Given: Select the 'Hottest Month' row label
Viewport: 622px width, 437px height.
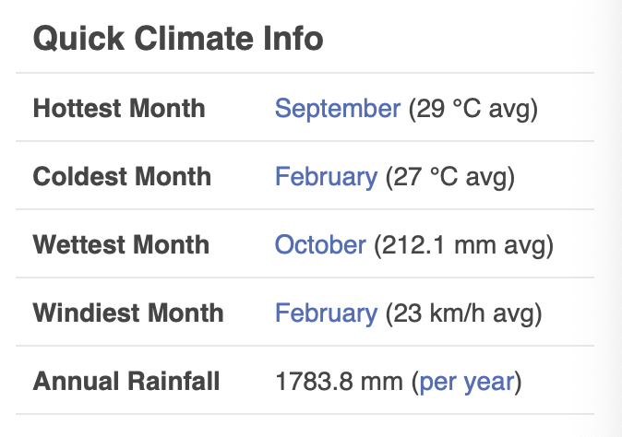Looking at the screenshot, I should pyautogui.click(x=119, y=109).
